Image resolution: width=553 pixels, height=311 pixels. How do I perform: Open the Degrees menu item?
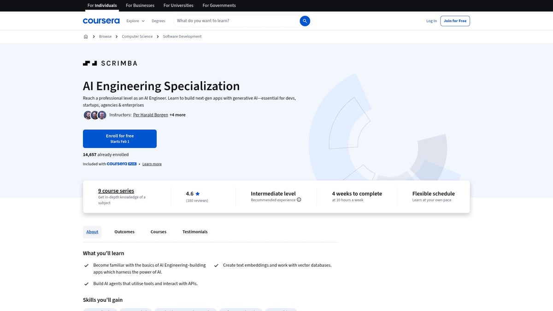click(x=159, y=21)
